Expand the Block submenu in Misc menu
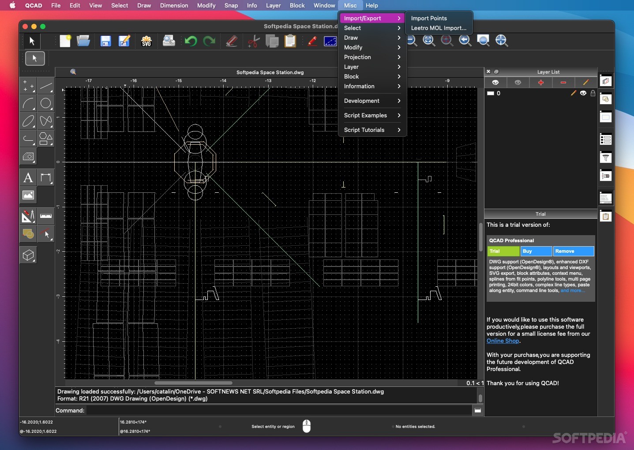The height and width of the screenshot is (450, 634). [372, 76]
